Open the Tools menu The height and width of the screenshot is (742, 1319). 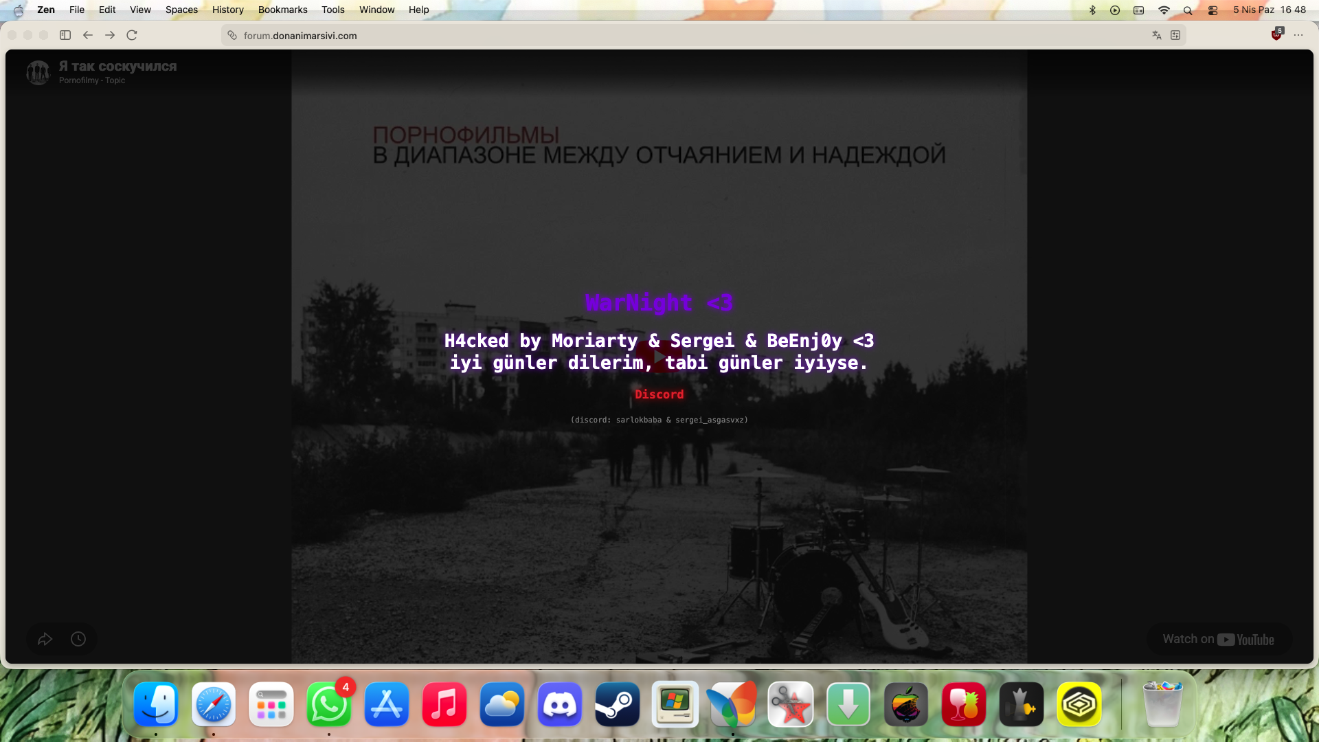tap(333, 10)
